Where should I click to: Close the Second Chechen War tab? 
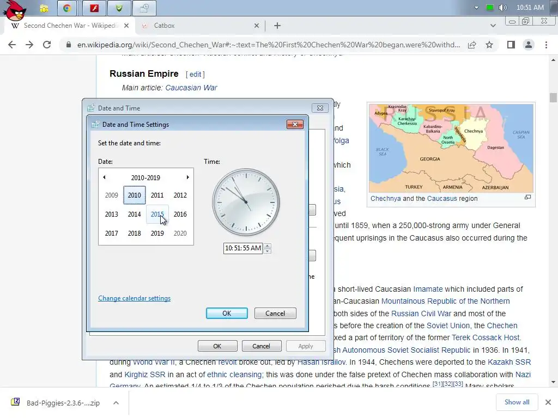tap(126, 26)
